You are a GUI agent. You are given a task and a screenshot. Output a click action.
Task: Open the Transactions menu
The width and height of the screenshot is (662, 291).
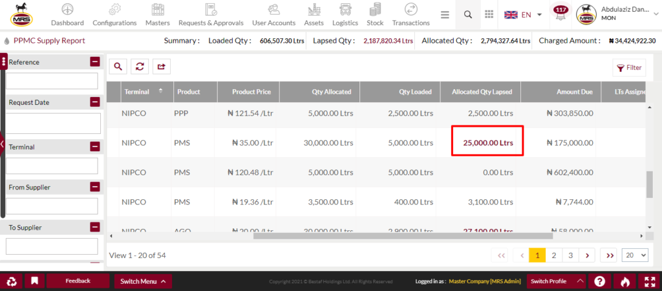tap(411, 15)
